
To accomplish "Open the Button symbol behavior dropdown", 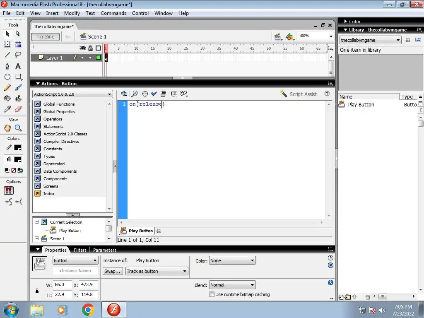I will (75, 260).
